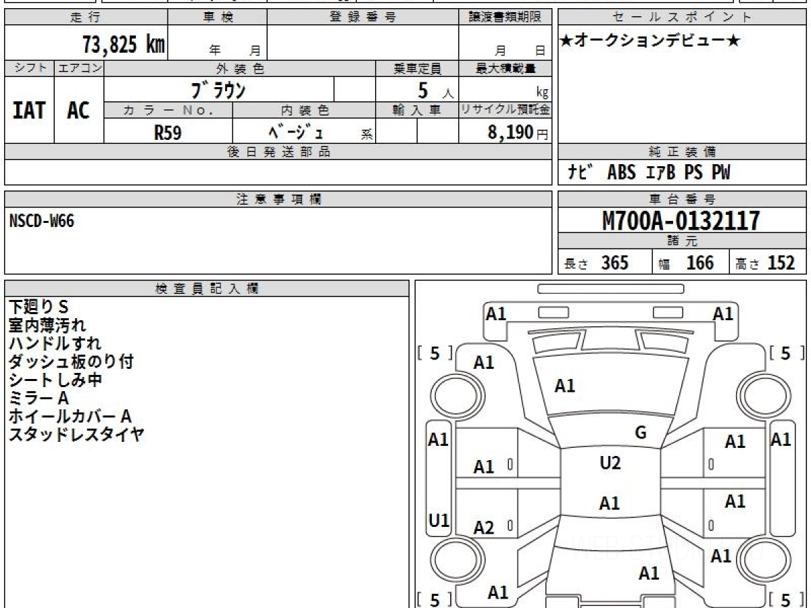Select the inspector note ホイールカバーA

[x=70, y=416]
